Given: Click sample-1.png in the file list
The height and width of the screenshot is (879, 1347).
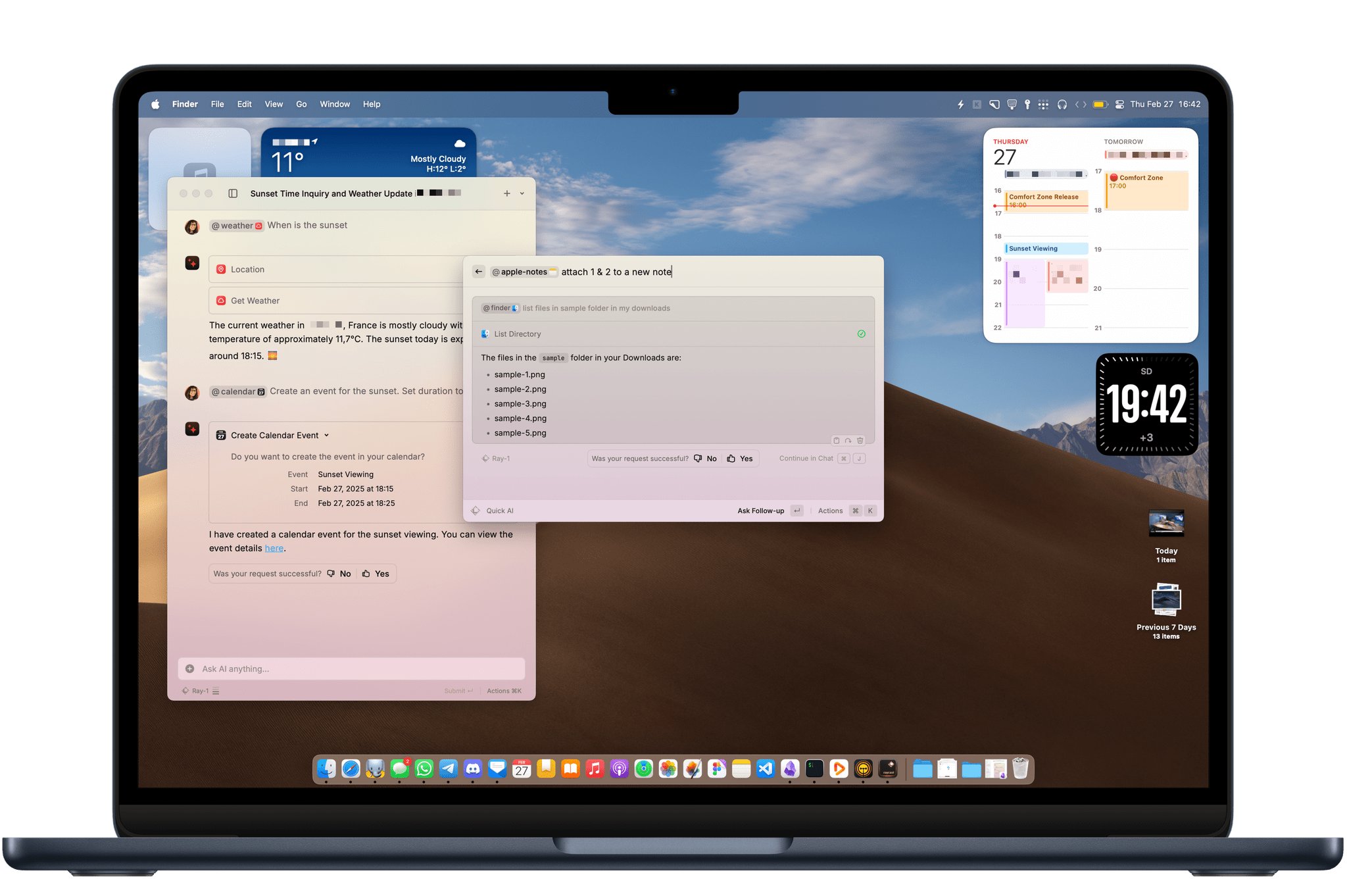Looking at the screenshot, I should (520, 374).
